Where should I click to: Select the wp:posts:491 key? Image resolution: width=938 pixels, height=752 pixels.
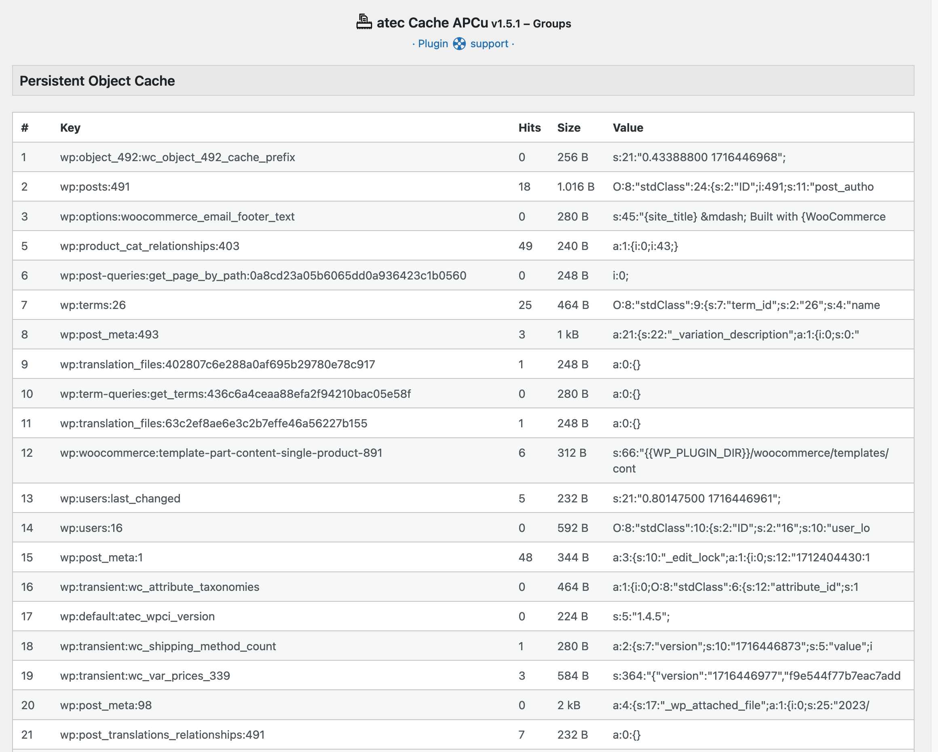tap(95, 187)
